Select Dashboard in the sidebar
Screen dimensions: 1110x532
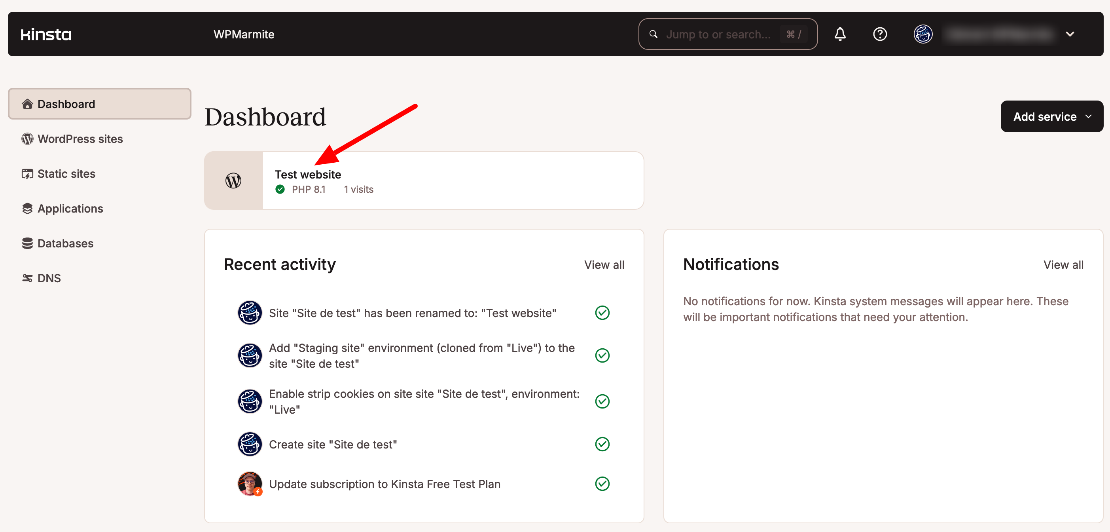[100, 104]
